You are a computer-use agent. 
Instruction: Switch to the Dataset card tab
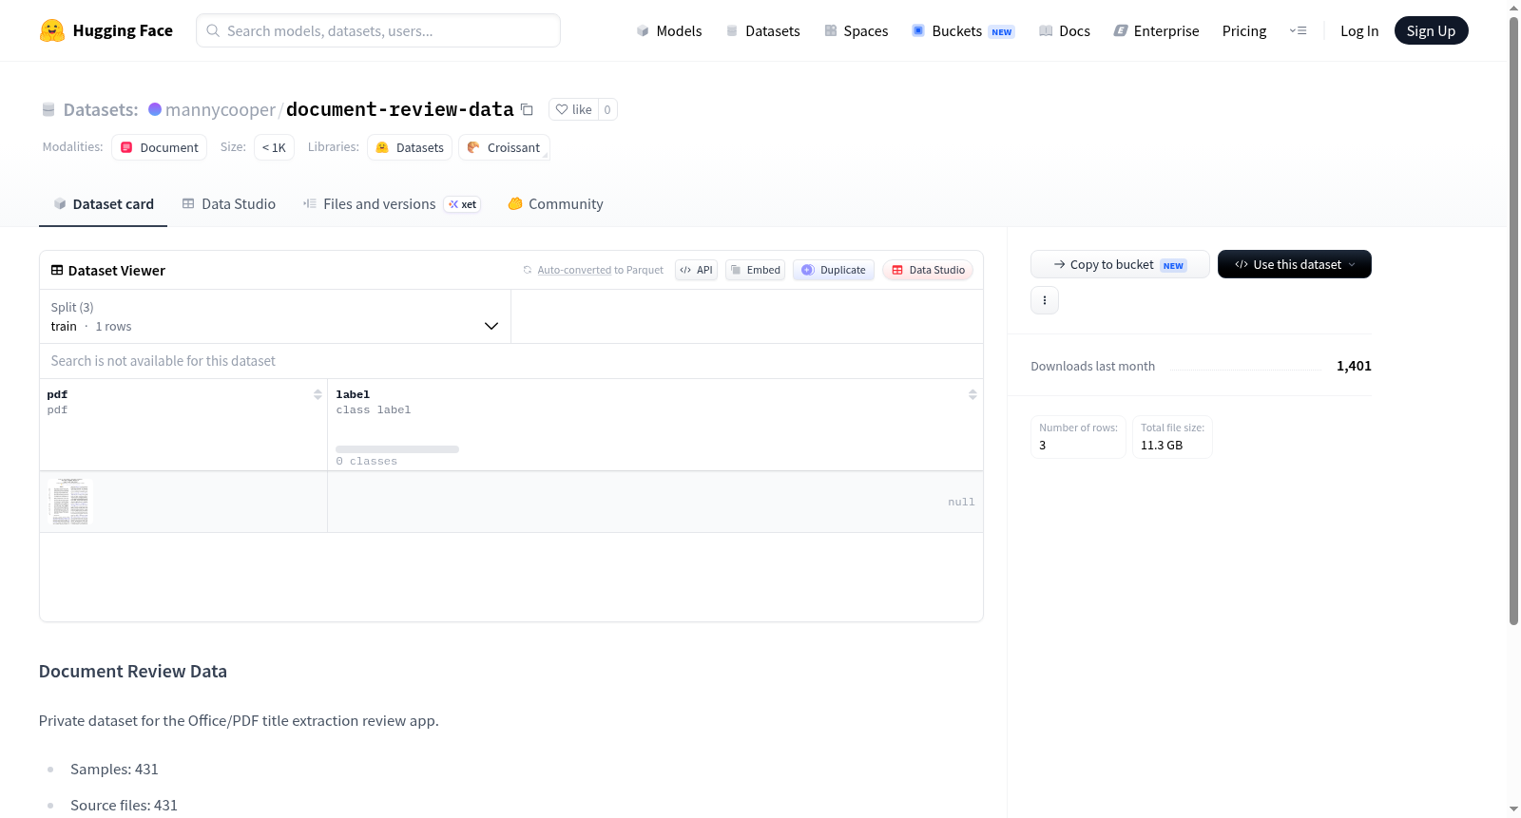[103, 204]
